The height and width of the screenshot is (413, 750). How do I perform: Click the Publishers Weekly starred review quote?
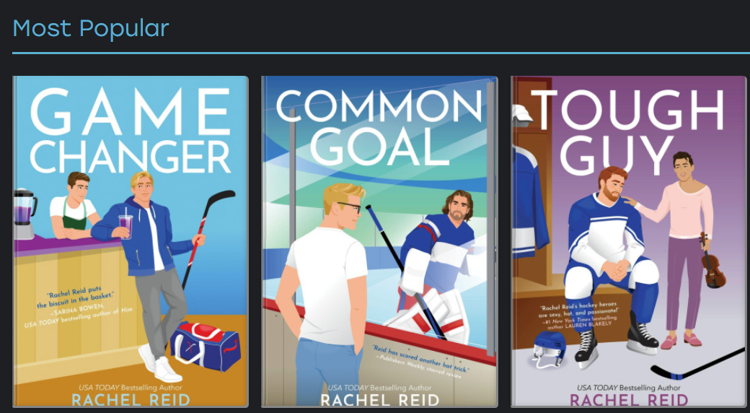(420, 362)
